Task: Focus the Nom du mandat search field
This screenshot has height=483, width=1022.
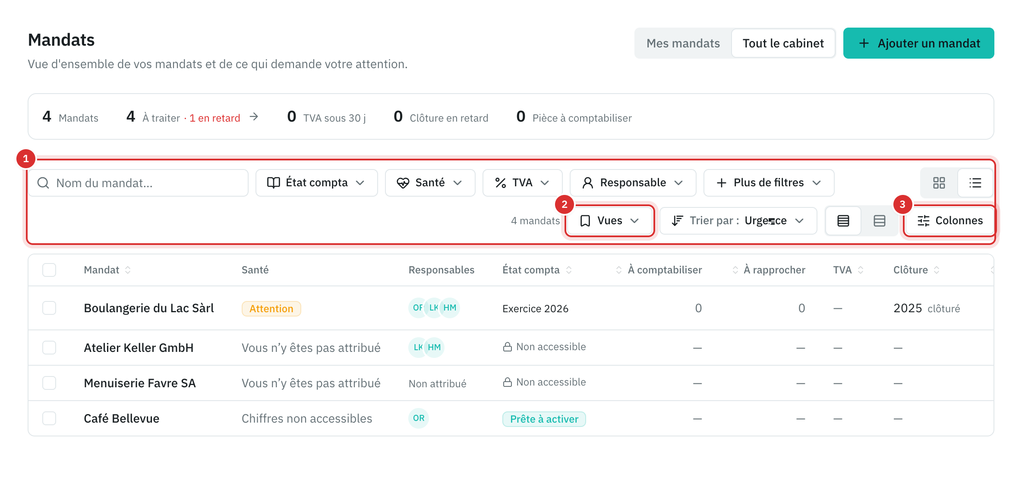Action: coord(138,183)
